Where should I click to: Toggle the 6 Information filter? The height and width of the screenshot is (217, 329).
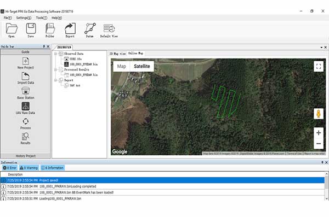click(52, 168)
